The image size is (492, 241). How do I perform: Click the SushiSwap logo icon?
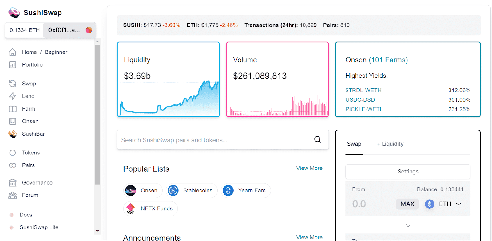point(14,13)
